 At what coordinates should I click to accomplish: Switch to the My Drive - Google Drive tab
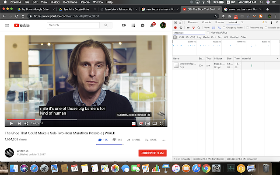pos(35,9)
